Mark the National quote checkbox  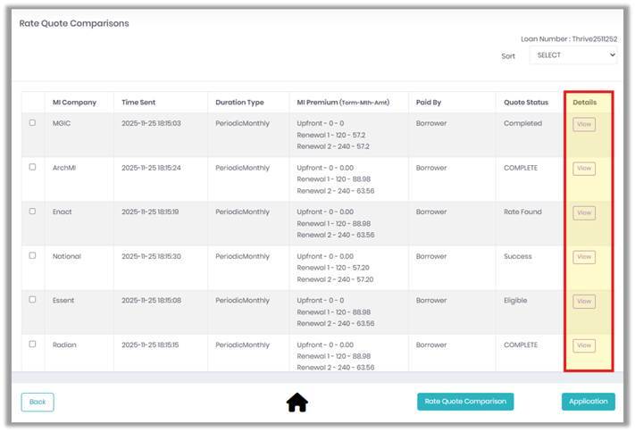click(x=32, y=255)
